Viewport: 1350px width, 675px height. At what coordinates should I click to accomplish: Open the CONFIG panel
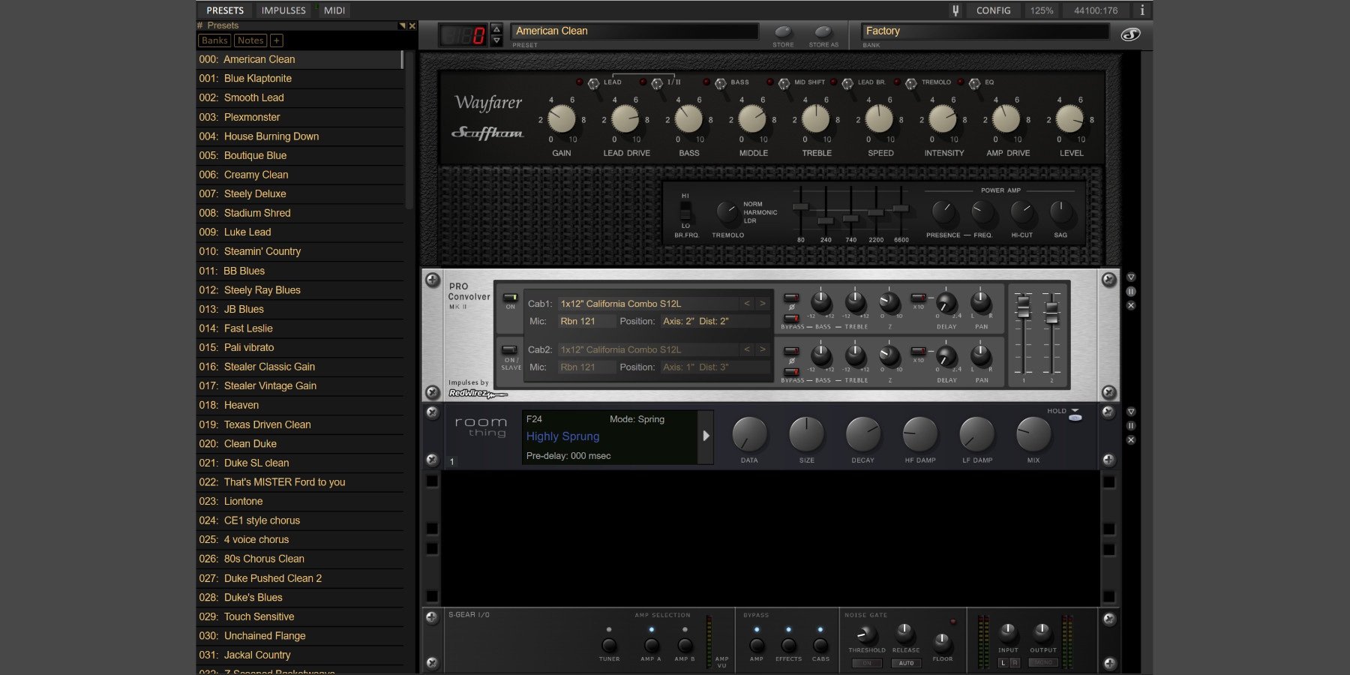[x=994, y=10]
